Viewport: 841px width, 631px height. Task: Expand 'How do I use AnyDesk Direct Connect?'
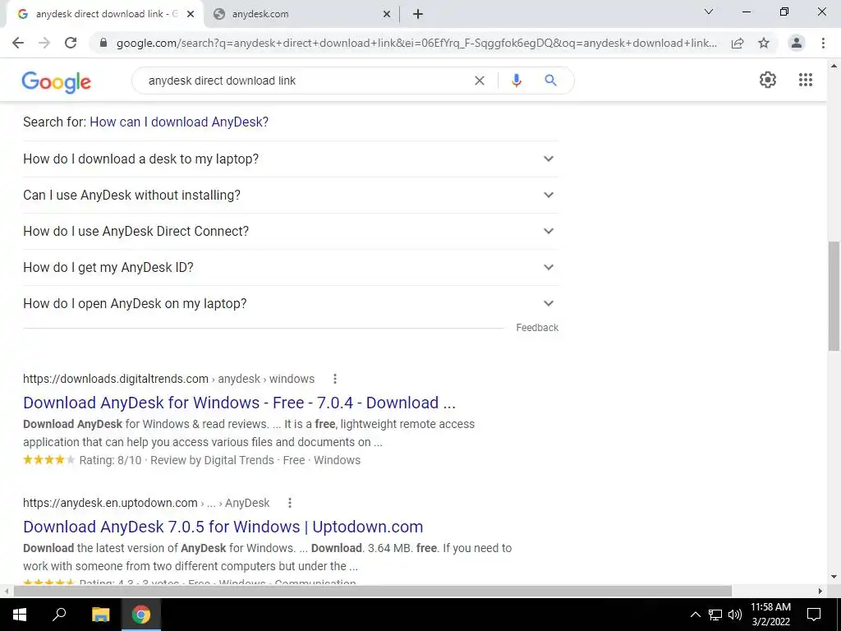(291, 231)
